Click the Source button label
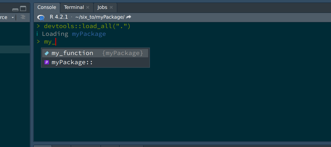Image resolution: width=331 pixels, height=147 pixels. [4, 17]
